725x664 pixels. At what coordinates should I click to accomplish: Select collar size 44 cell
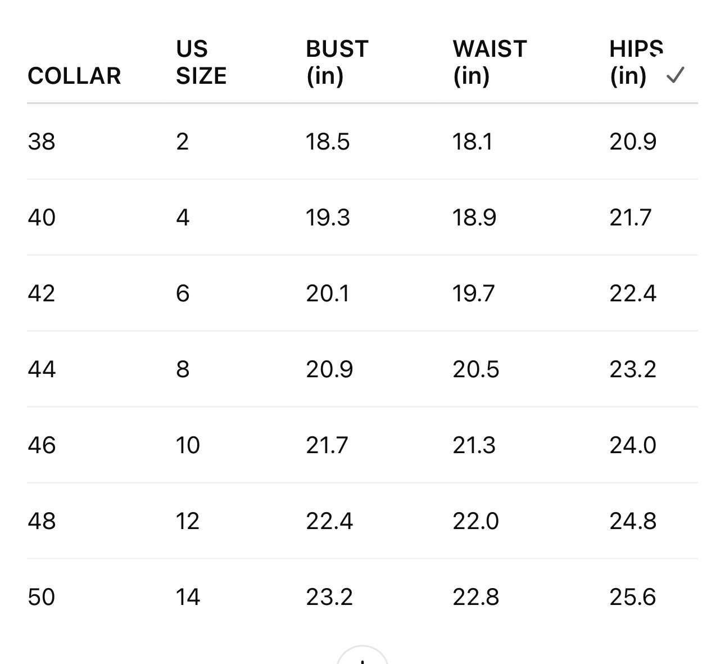point(42,369)
